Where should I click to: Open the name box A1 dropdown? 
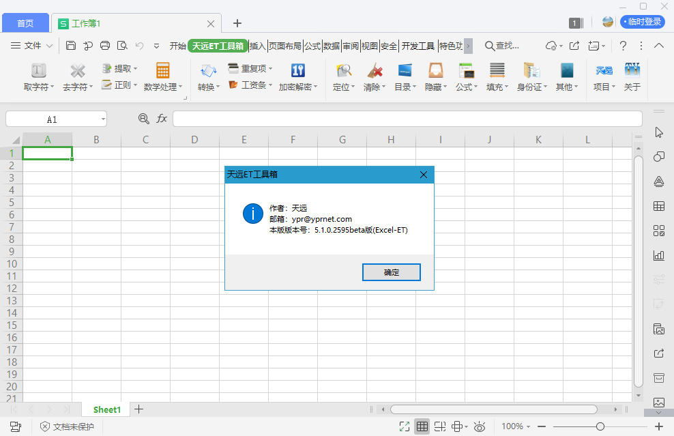[x=103, y=119]
